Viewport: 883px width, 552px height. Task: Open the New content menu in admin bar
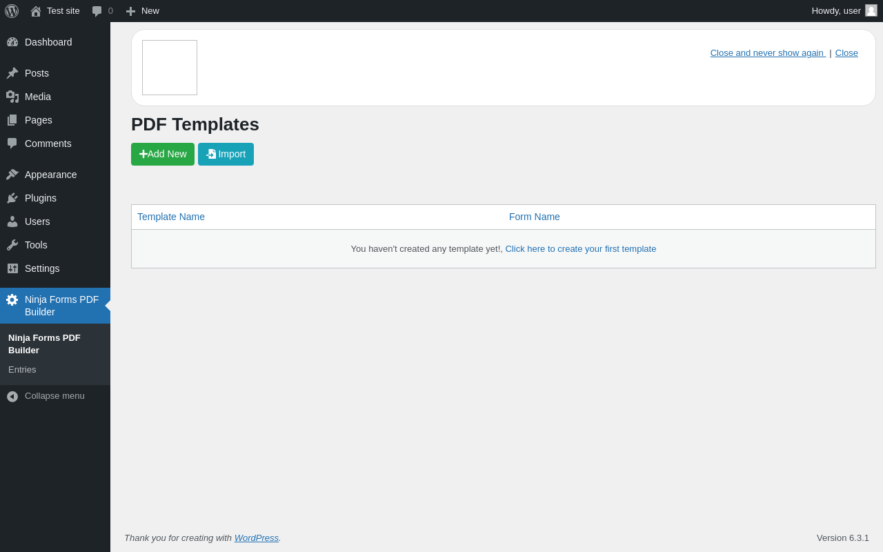pyautogui.click(x=143, y=11)
